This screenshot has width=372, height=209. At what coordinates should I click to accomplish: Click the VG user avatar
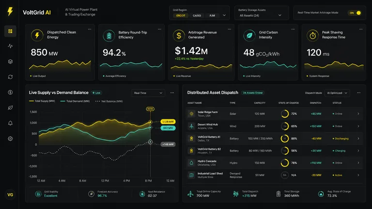point(10,195)
